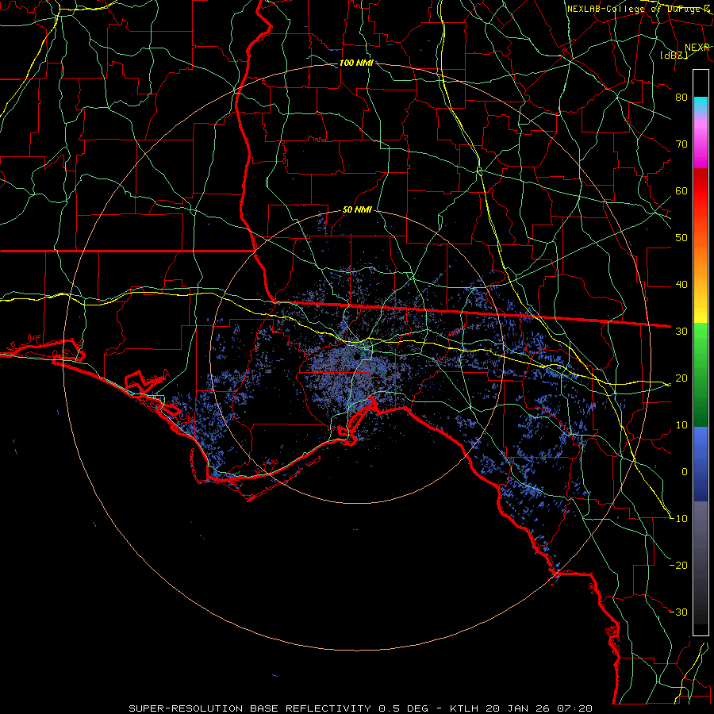Click the 40 value on the dBZ scale
The height and width of the screenshot is (714, 714).
[681, 285]
